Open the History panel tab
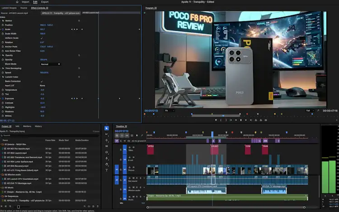 tap(38, 126)
